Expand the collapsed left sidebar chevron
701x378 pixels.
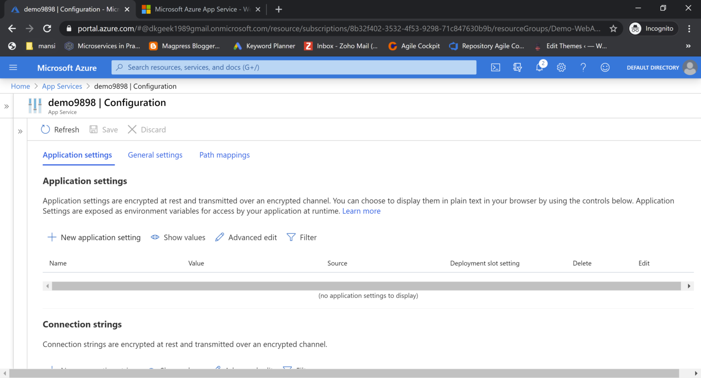[6, 106]
